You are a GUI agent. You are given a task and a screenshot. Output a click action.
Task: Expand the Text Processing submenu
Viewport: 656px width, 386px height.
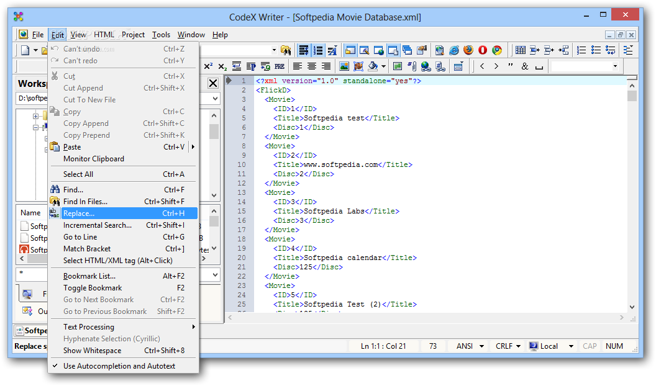[124, 326]
